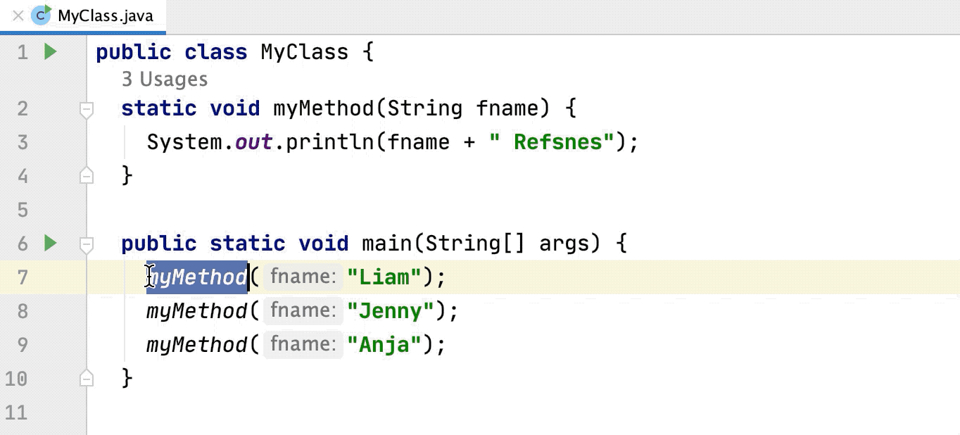
Task: Collapse the main method at line 6
Action: tap(87, 244)
